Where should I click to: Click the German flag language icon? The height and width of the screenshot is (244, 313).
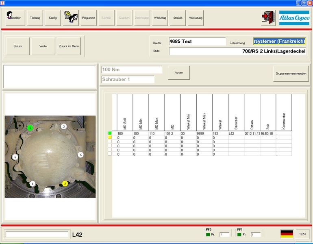coord(287,234)
